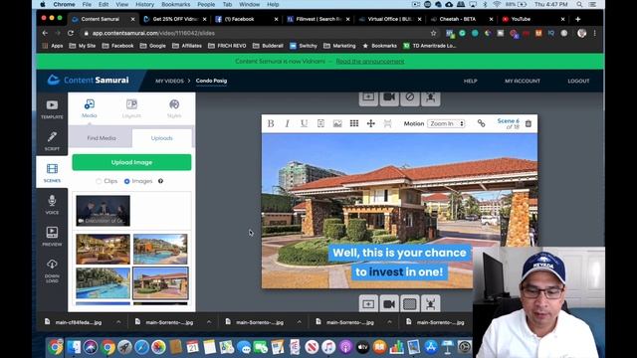This screenshot has height=358, width=637.
Task: Switch to the Media tab
Action: coord(89,108)
